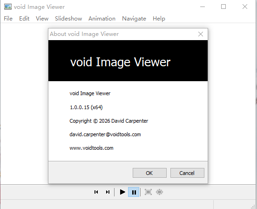Maximize the void Image Viewer window

pyautogui.click(x=223, y=7)
